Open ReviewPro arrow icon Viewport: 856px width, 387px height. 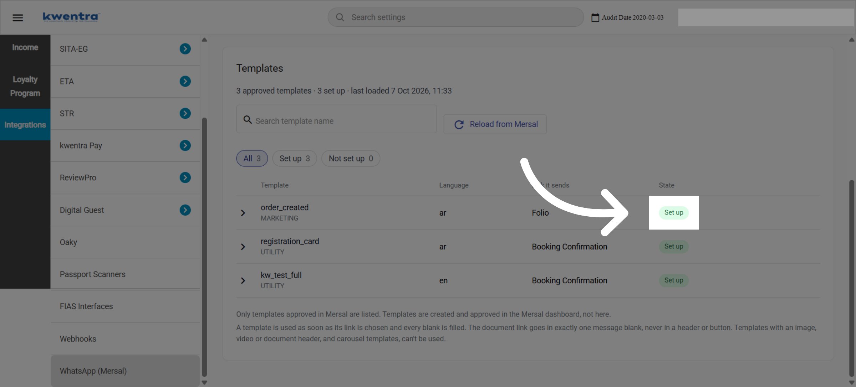pos(185,177)
